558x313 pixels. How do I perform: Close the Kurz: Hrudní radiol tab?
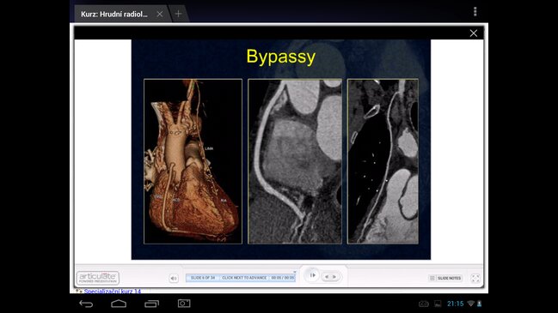pos(160,15)
